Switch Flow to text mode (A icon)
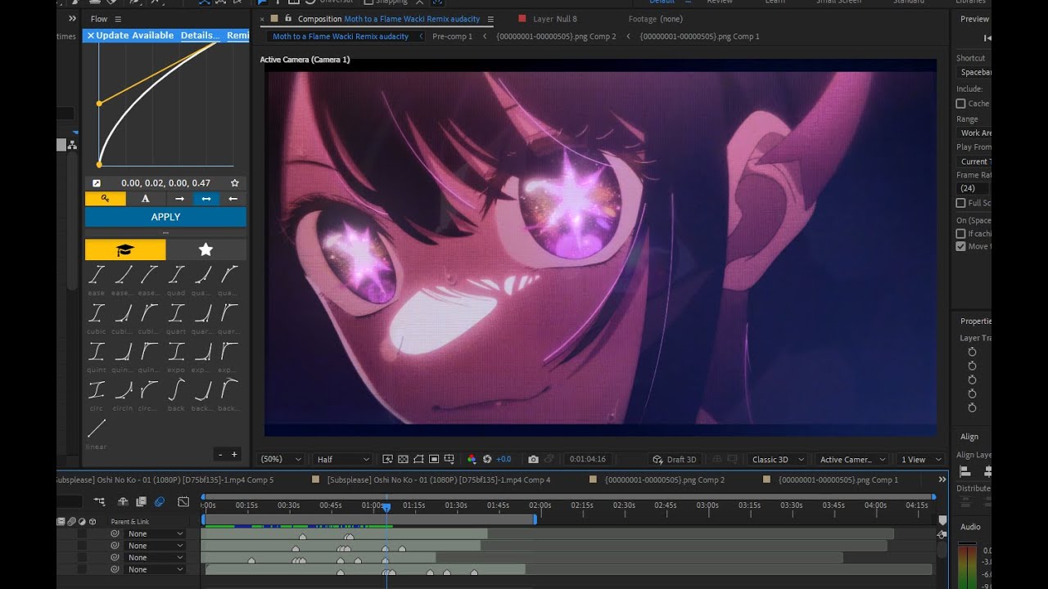 point(146,199)
